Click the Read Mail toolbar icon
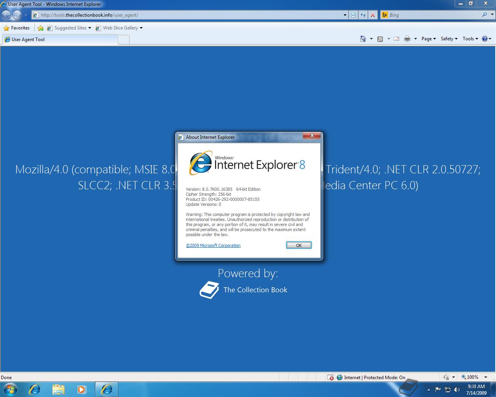Viewport: 496px width, 397px height. point(396,39)
